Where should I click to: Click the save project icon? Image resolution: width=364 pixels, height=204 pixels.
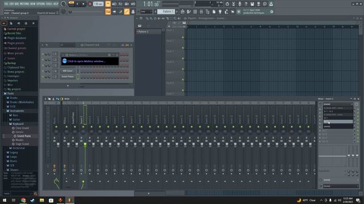point(252,4)
